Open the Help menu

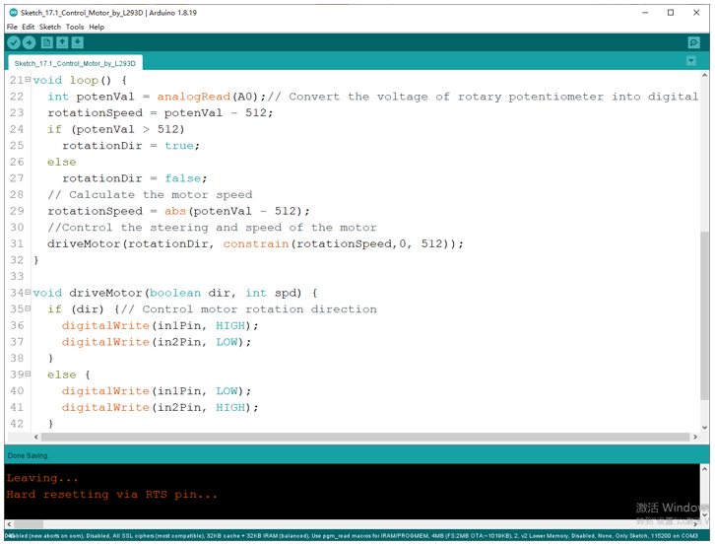coord(97,27)
